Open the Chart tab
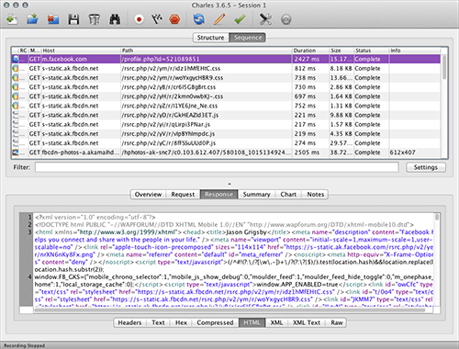 pos(288,195)
